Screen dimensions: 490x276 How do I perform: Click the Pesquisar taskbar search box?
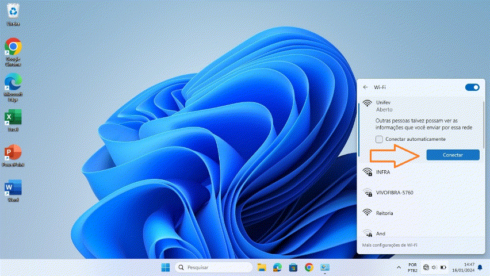click(x=214, y=267)
